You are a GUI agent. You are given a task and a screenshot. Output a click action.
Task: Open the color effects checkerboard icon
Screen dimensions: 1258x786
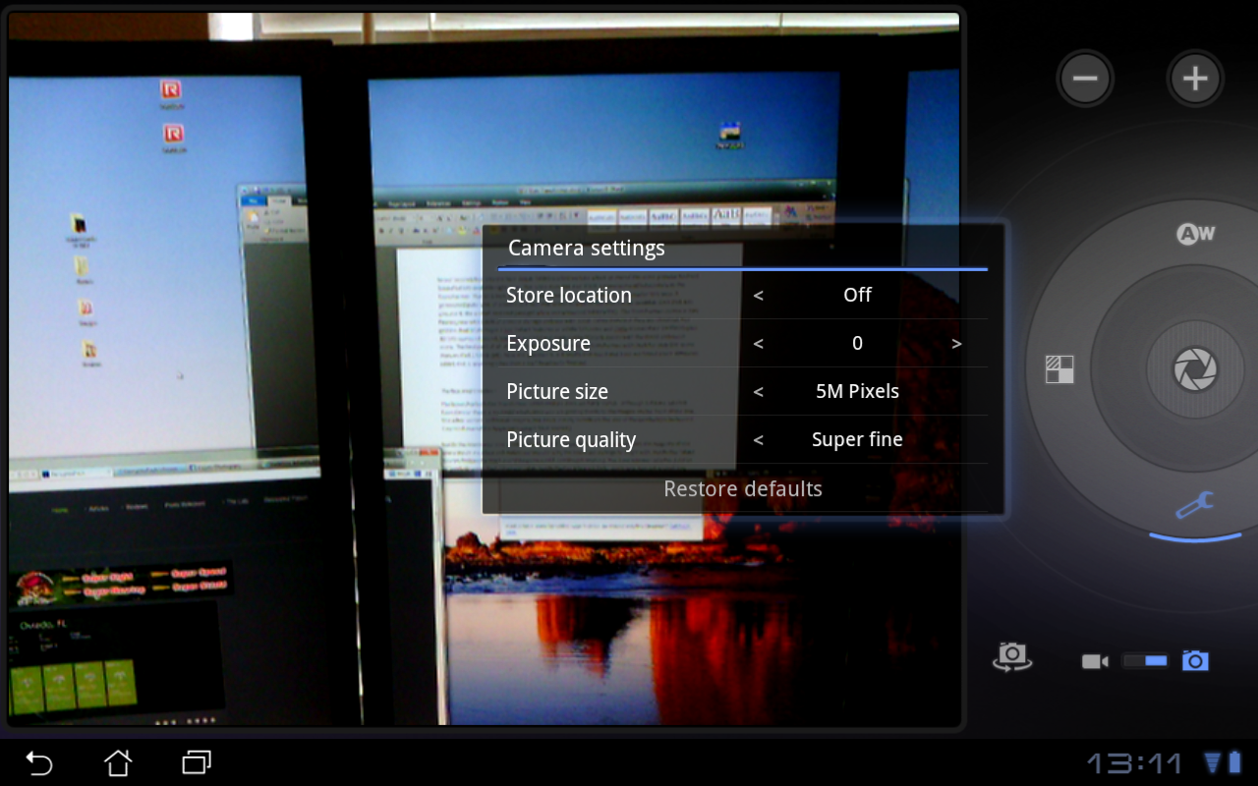(1059, 369)
